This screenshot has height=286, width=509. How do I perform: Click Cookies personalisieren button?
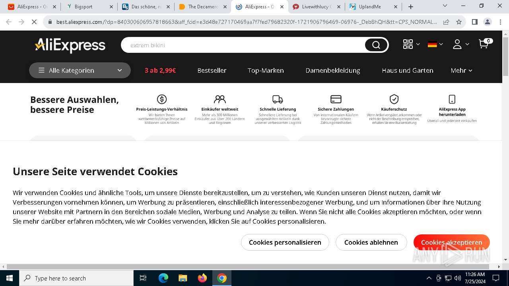285,242
